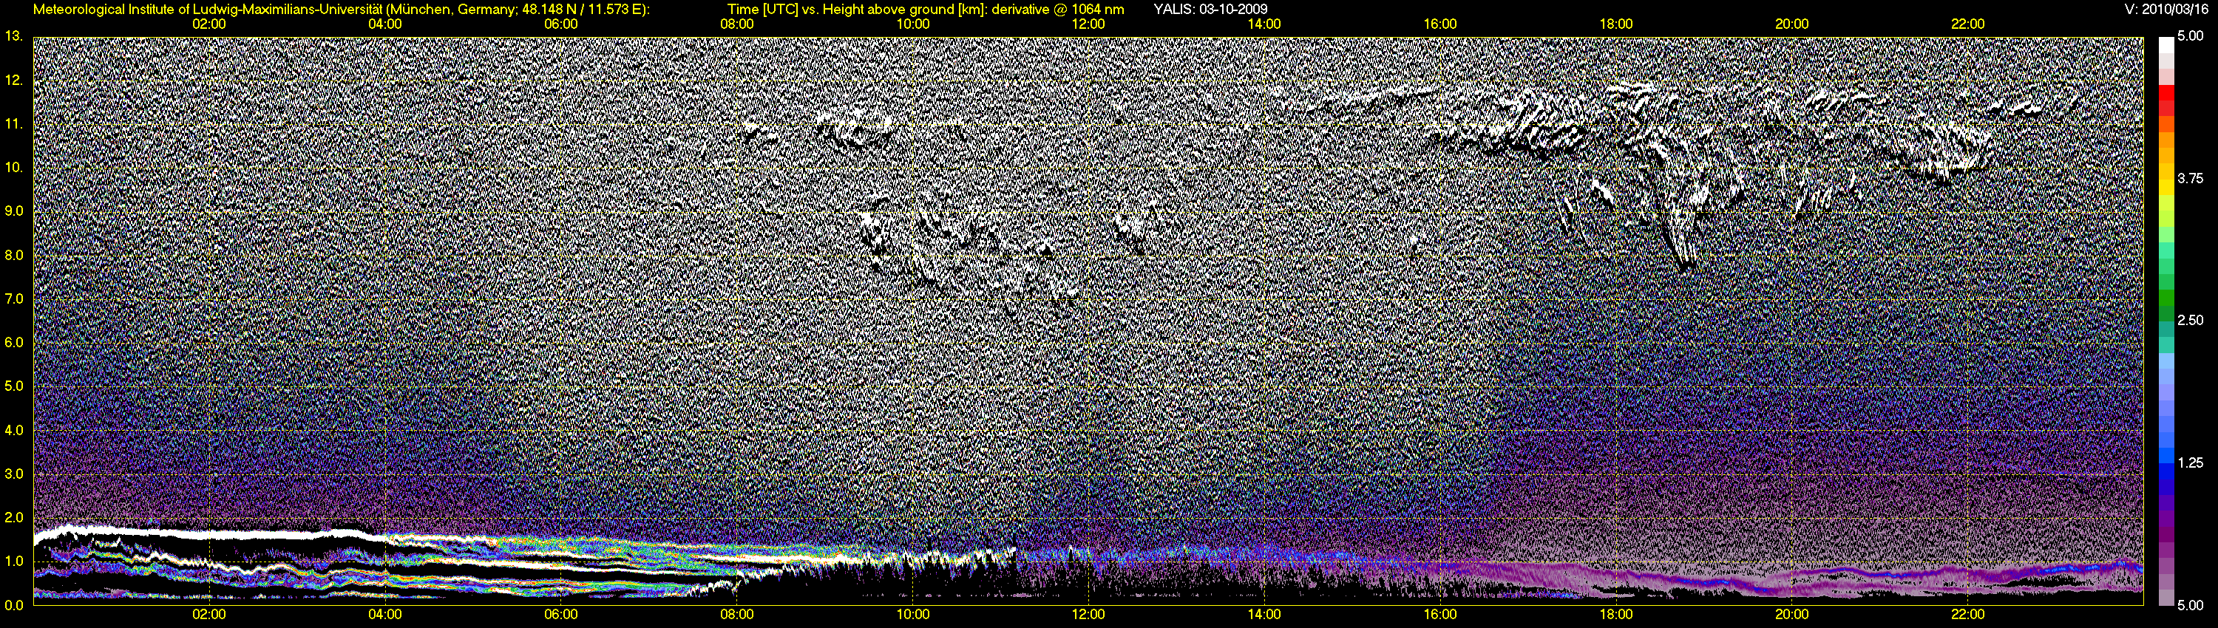
Task: Pick the red segment of the color scale
Action: pos(2166,94)
